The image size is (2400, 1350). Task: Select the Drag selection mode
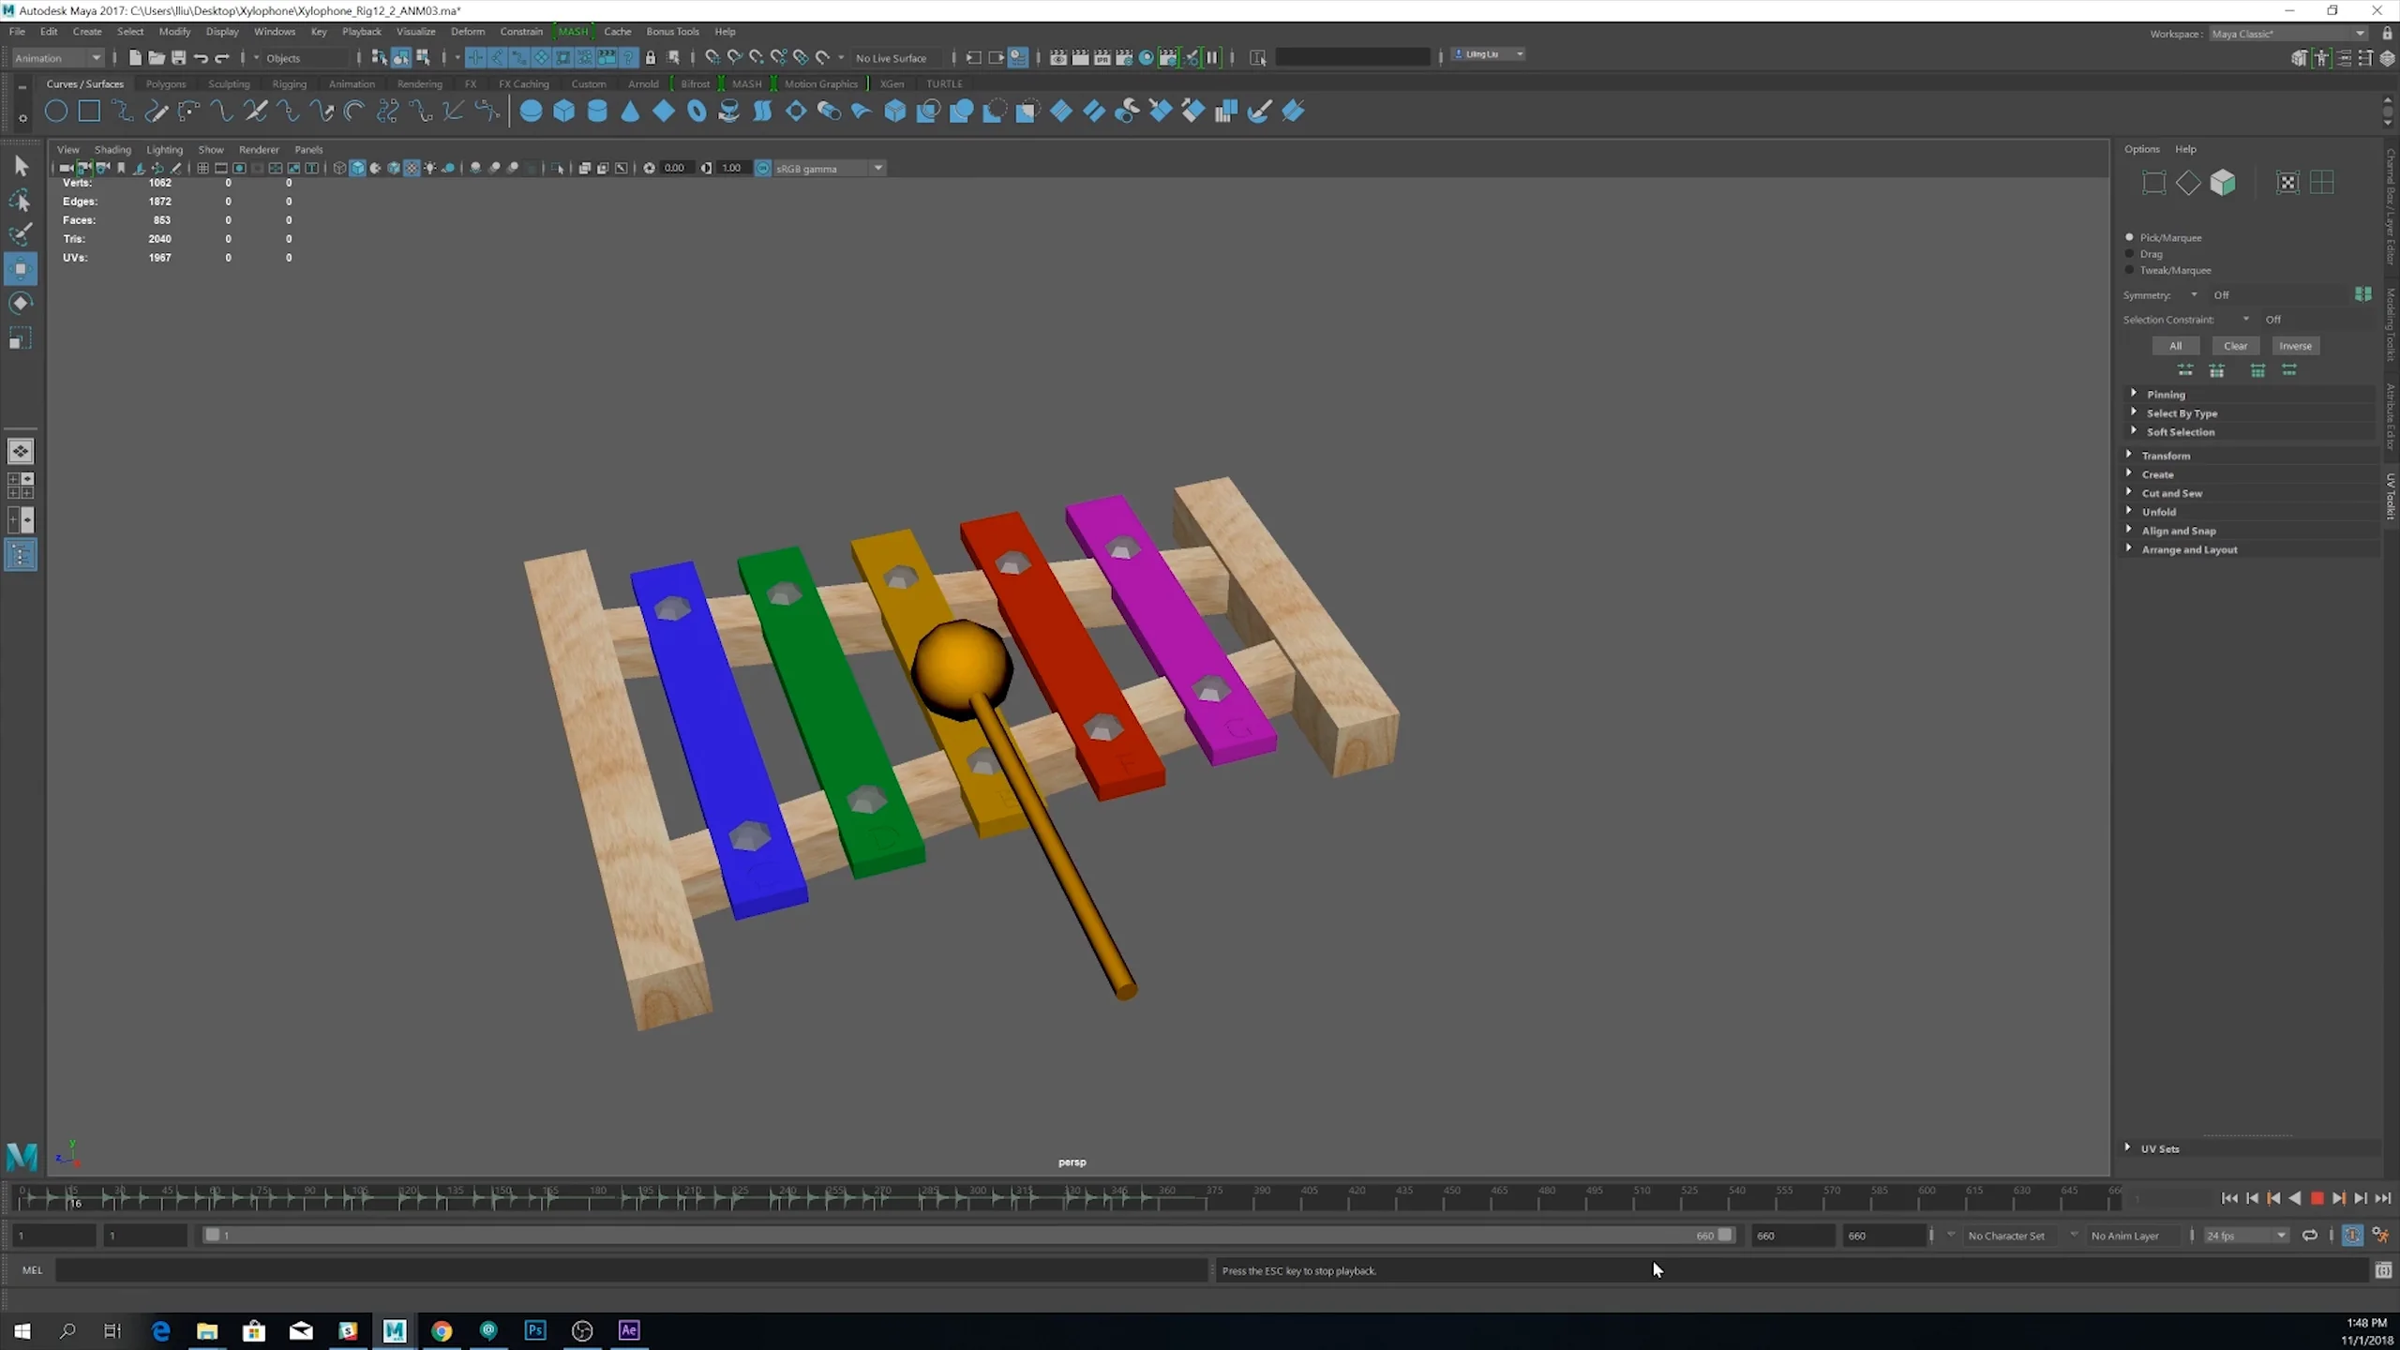coord(2130,253)
